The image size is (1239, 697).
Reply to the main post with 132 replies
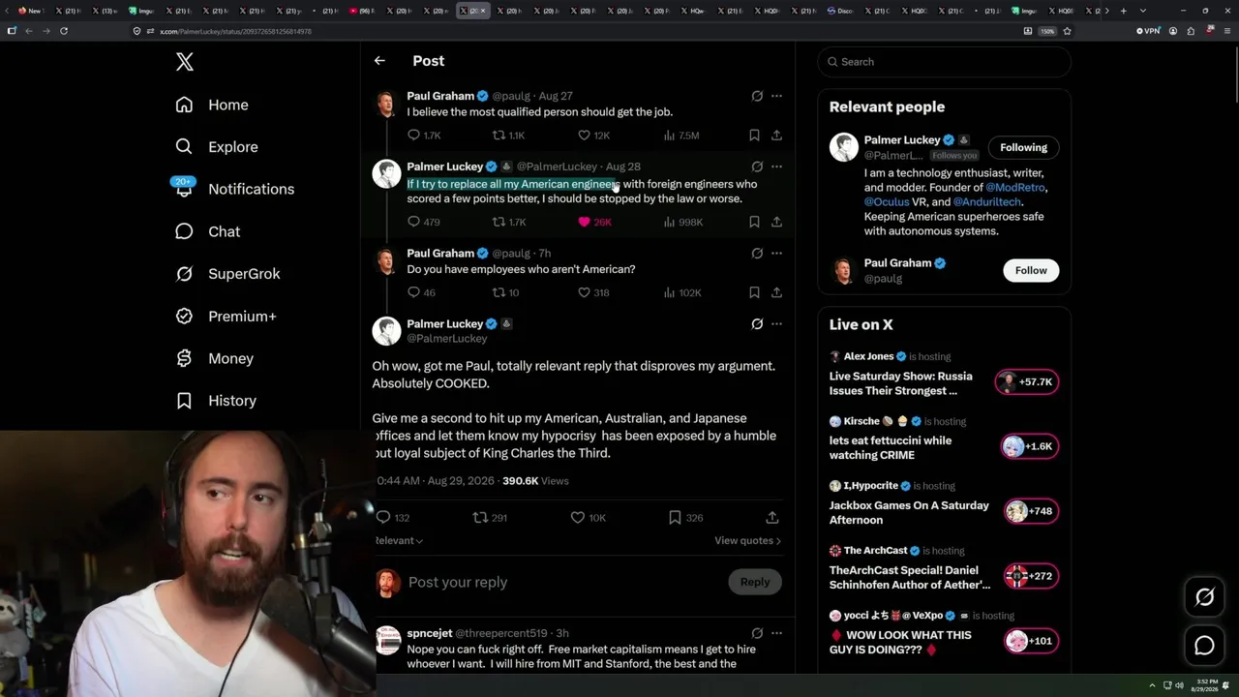click(393, 518)
